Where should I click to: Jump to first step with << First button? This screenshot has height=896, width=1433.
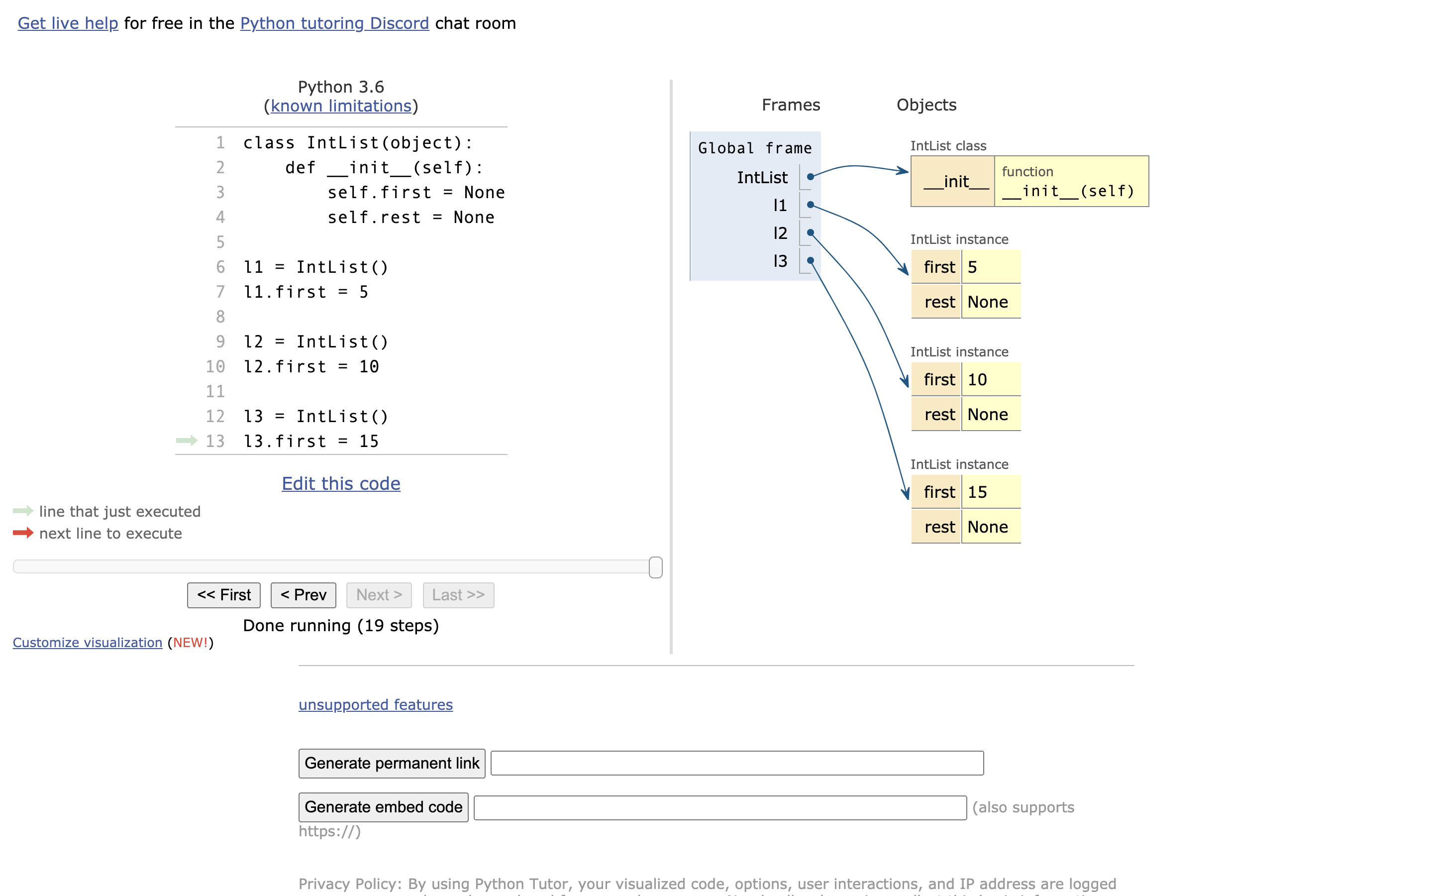(x=224, y=595)
